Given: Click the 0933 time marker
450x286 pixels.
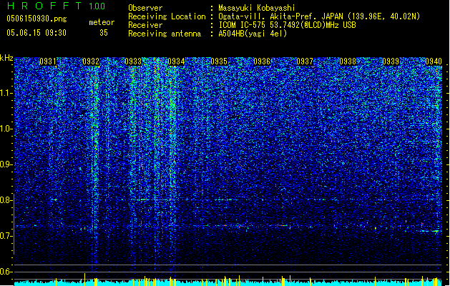Looking at the screenshot, I should point(133,61).
